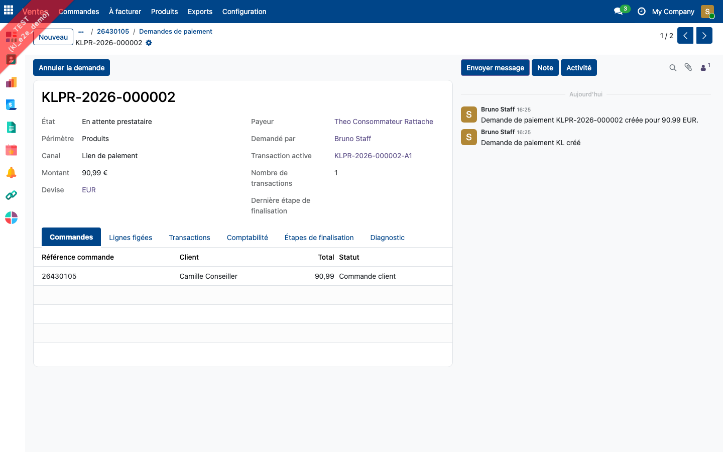Open the bar-chart Sales app in sidebar
Image resolution: width=723 pixels, height=452 pixels.
[x=11, y=82]
